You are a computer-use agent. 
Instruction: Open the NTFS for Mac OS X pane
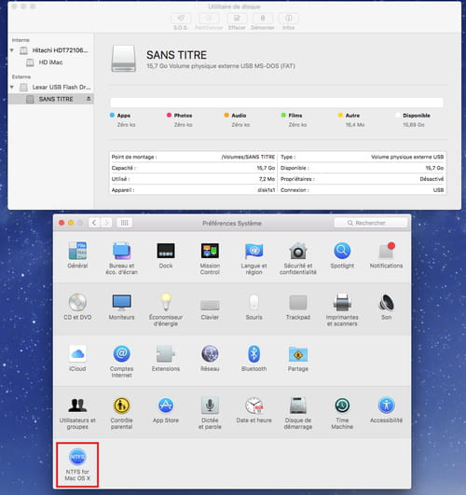(x=77, y=464)
